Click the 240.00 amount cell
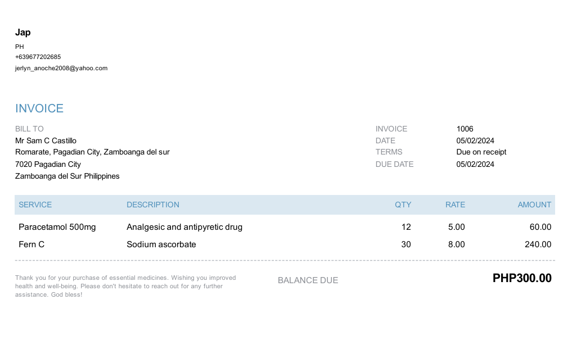The width and height of the screenshot is (563, 354). [538, 244]
